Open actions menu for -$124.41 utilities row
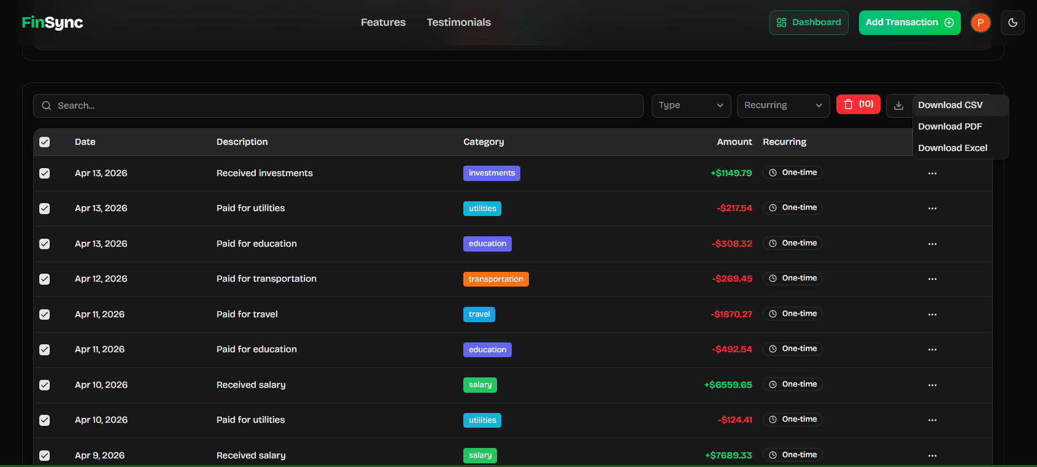The height and width of the screenshot is (467, 1037). coord(932,420)
